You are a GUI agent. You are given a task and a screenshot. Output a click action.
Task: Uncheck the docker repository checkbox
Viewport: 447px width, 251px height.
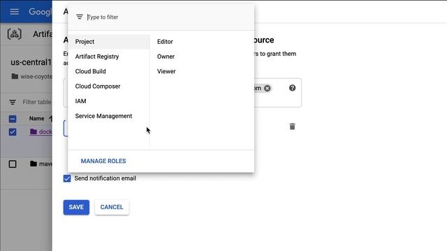coord(13,132)
